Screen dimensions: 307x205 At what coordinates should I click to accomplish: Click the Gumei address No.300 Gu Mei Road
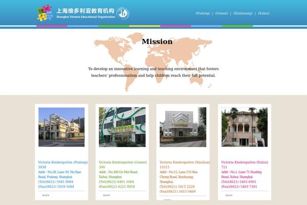[118, 174]
